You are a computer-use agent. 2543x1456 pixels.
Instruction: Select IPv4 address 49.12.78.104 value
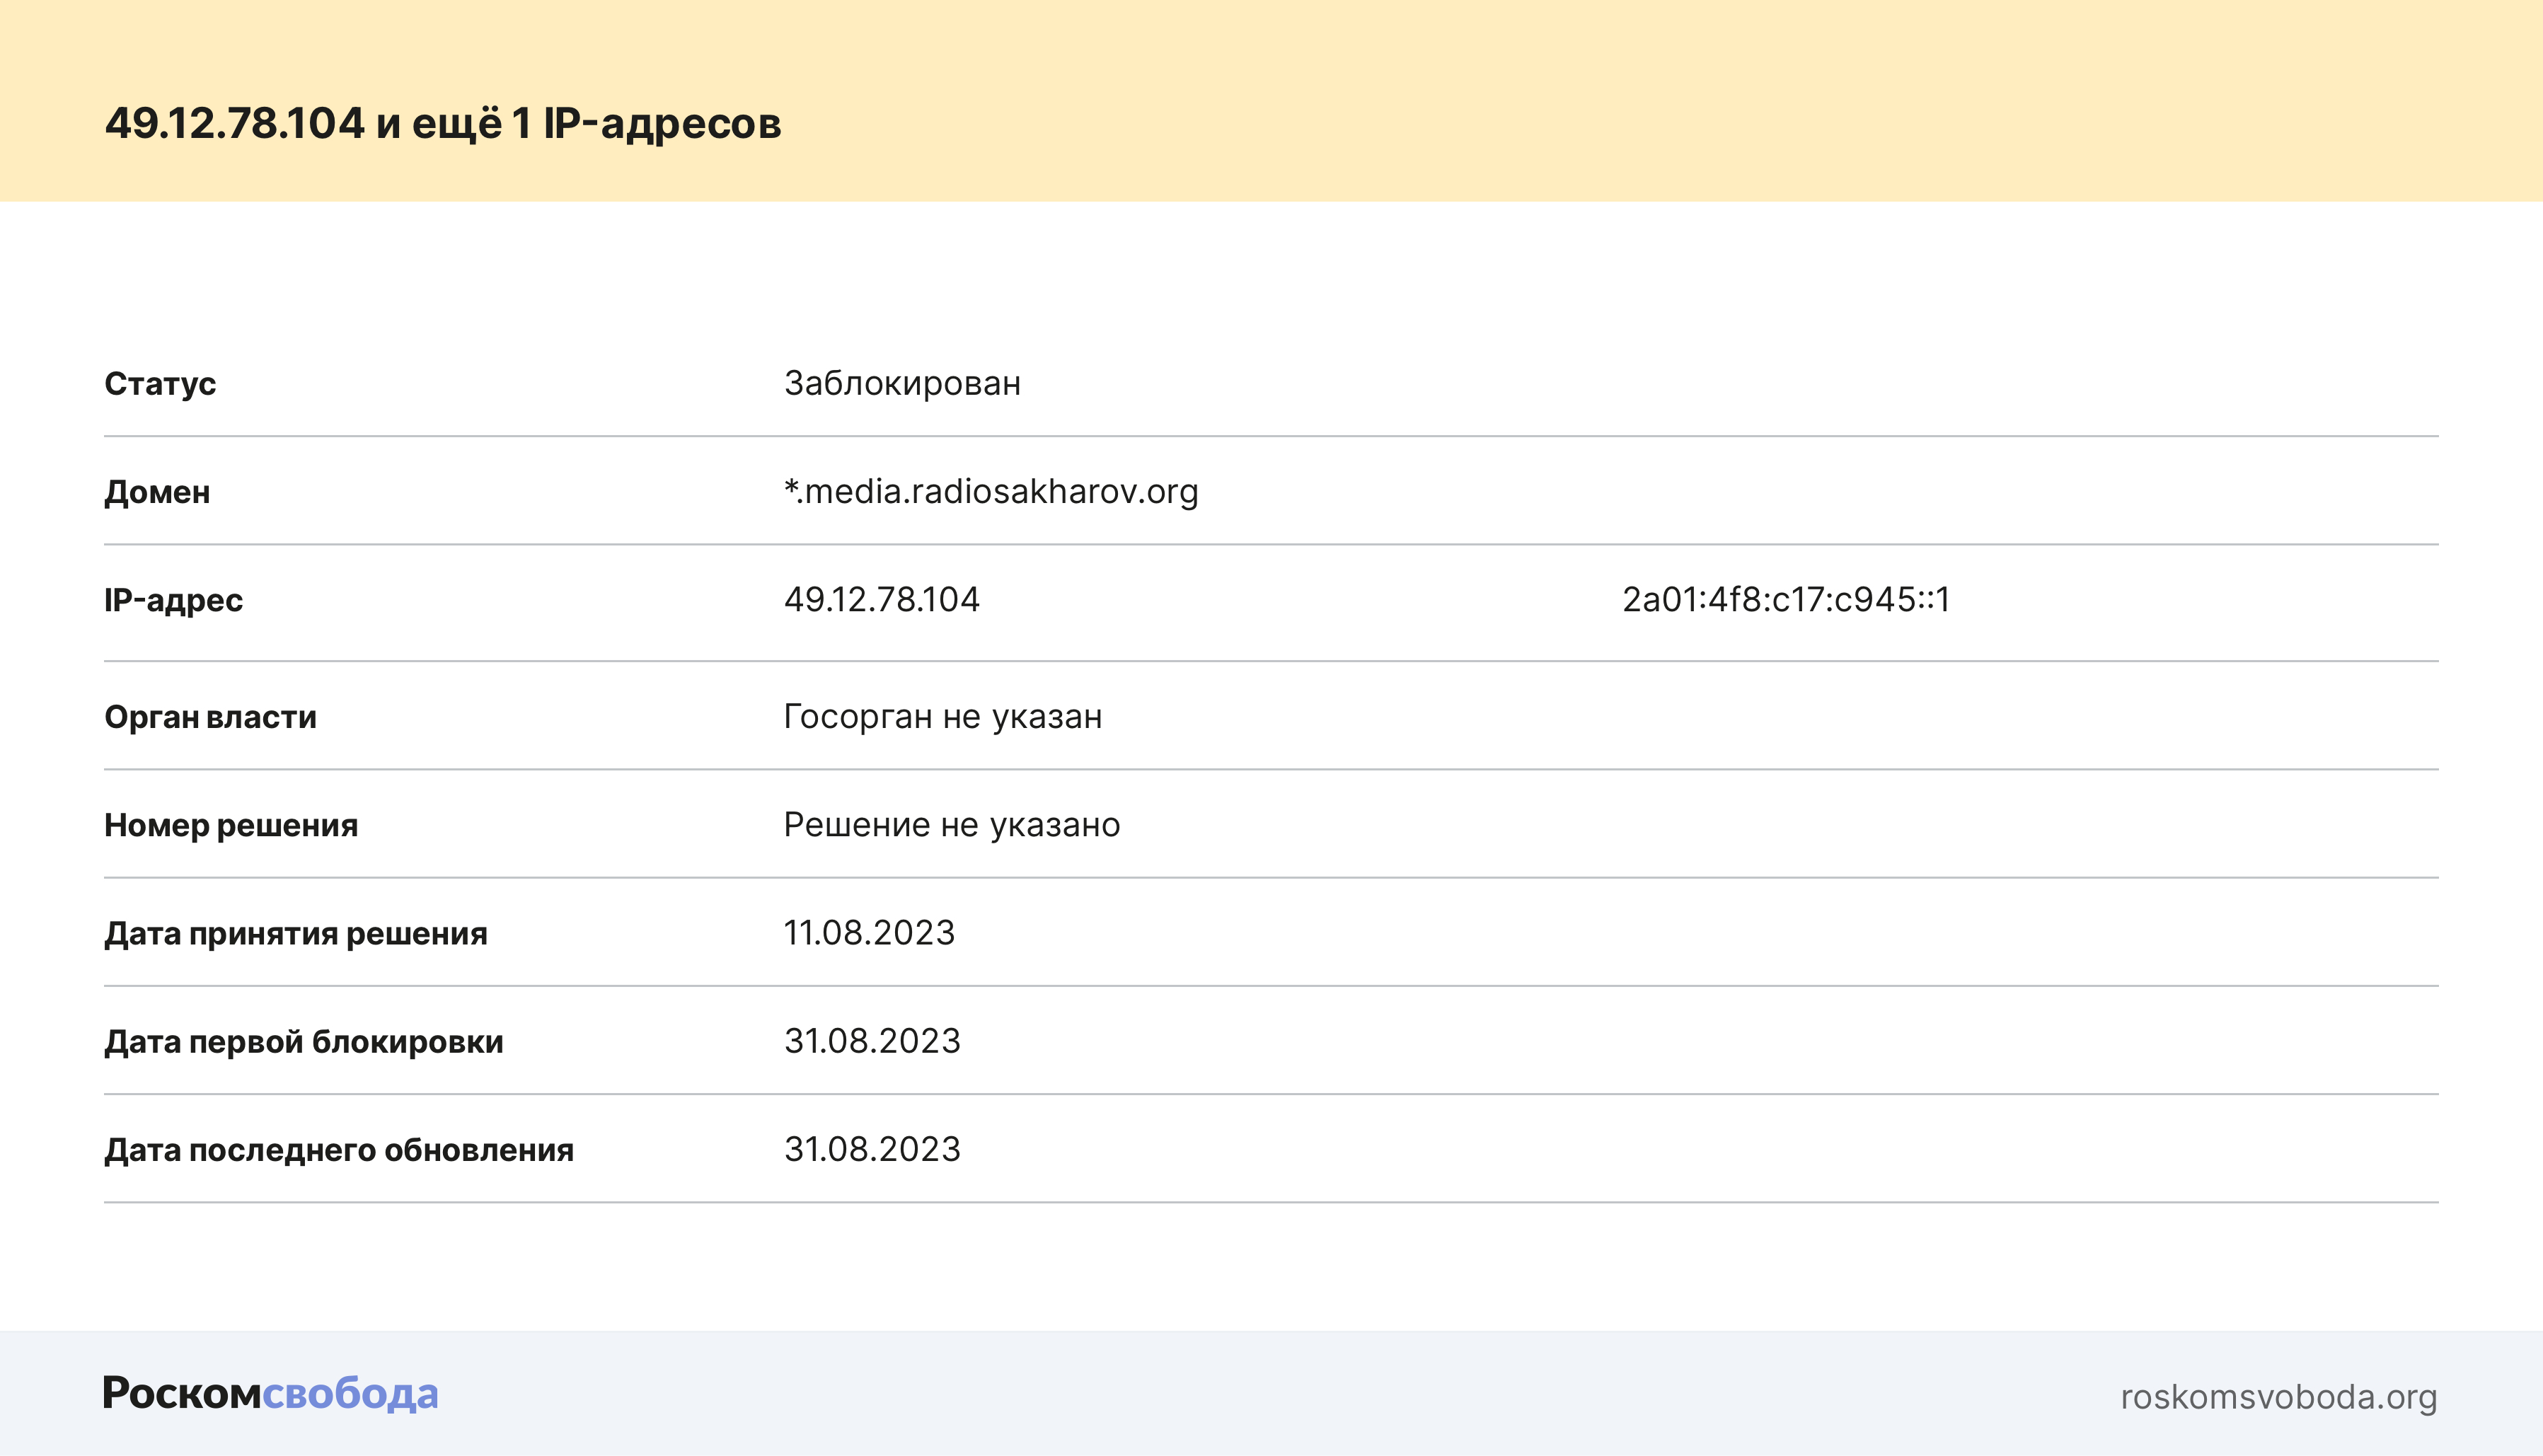click(x=881, y=599)
